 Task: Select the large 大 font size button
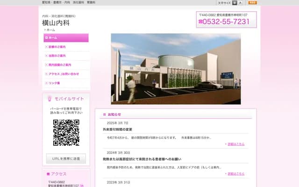coord(240,3)
